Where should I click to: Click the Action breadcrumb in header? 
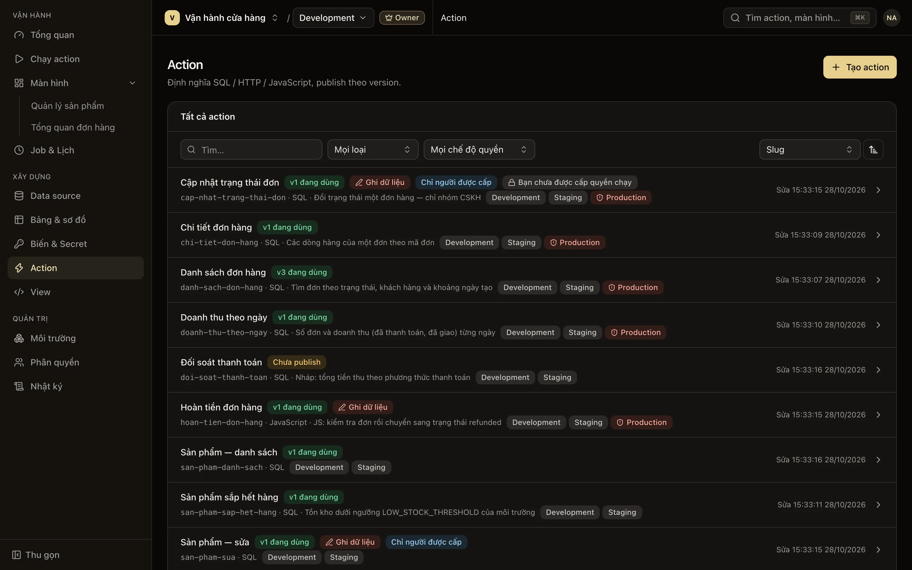[x=453, y=18]
